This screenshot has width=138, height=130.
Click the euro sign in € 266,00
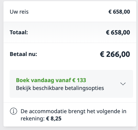(x=102, y=54)
